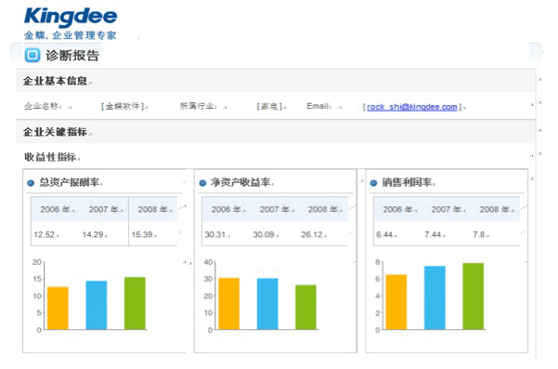
Task: Click the 收益性指标 heading
Action: [50, 157]
